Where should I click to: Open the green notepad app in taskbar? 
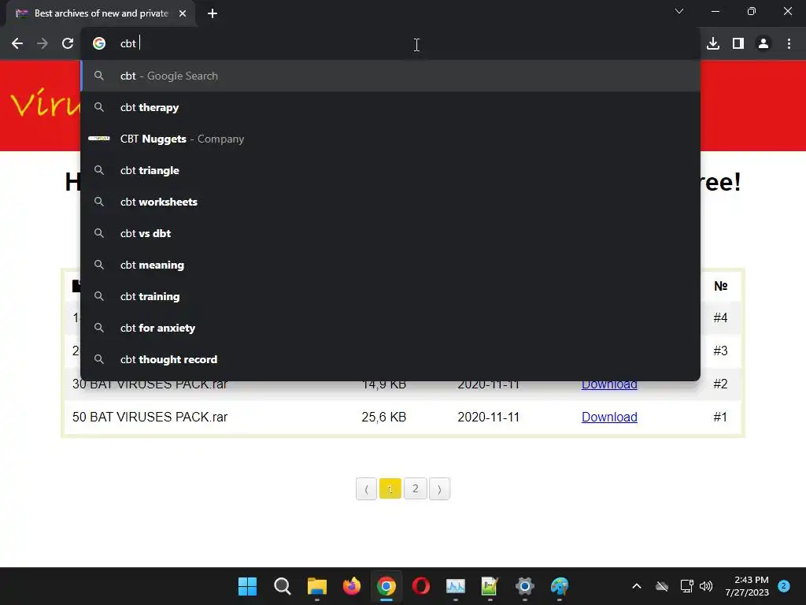click(x=490, y=586)
